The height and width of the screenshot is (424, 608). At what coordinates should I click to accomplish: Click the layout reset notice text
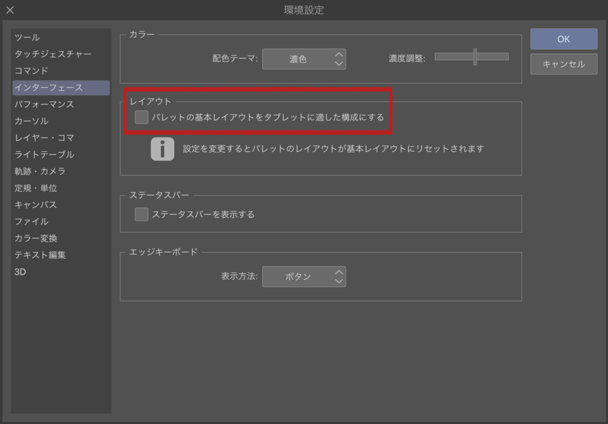[x=334, y=149]
